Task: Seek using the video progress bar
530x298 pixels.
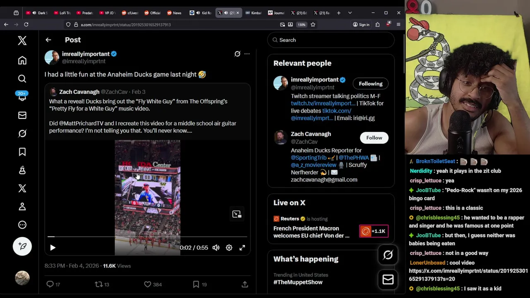Action: [147, 237]
